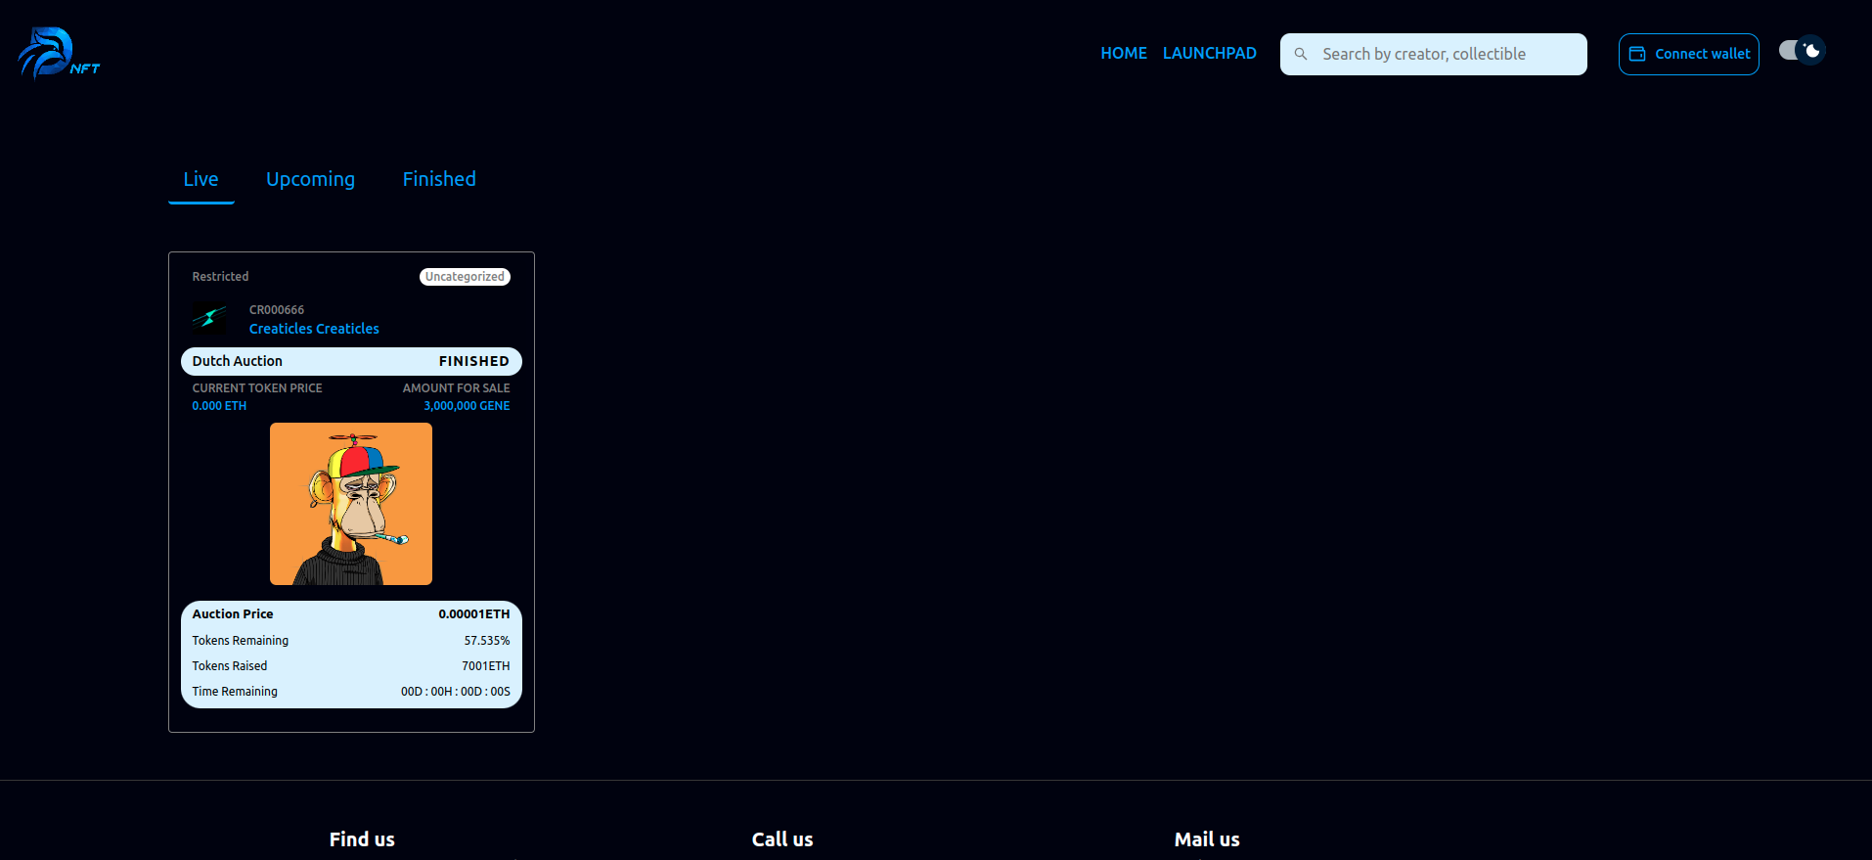Click the 57.535% tokens remaining value
Image resolution: width=1872 pixels, height=860 pixels.
pyautogui.click(x=487, y=641)
